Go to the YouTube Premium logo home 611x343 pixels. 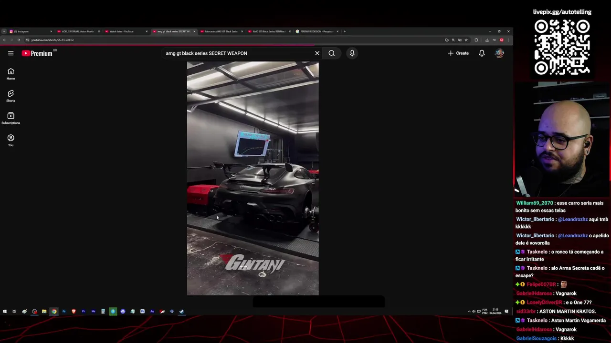(x=37, y=53)
